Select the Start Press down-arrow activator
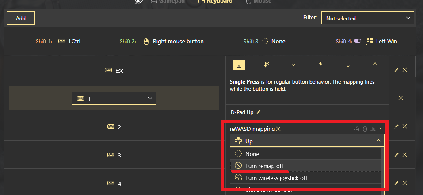Viewport: 423px width, 195px height. (348, 65)
